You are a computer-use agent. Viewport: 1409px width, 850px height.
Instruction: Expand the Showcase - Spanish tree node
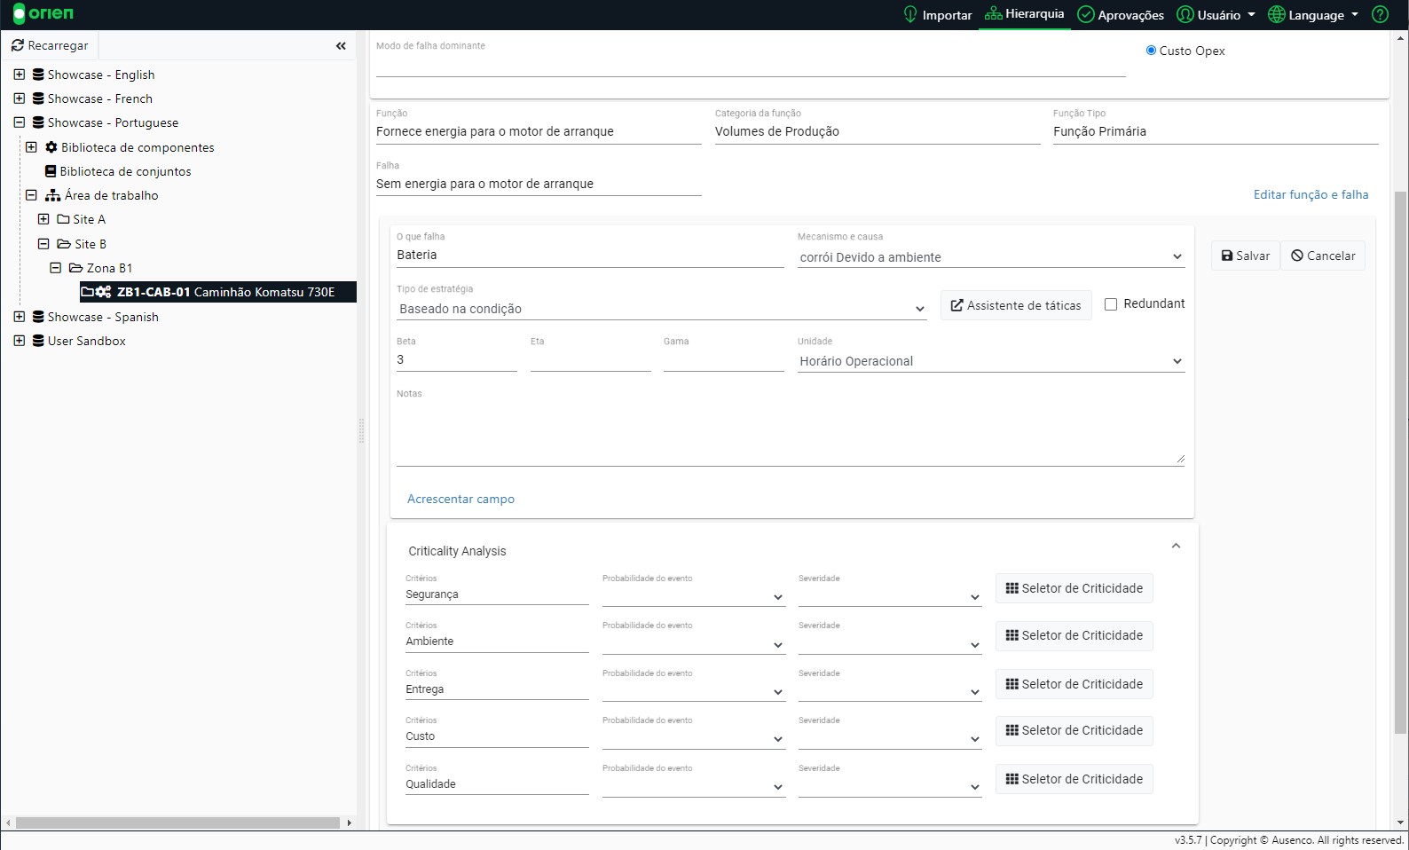[x=19, y=317]
